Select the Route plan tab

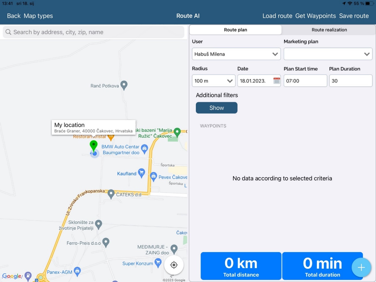[235, 30]
